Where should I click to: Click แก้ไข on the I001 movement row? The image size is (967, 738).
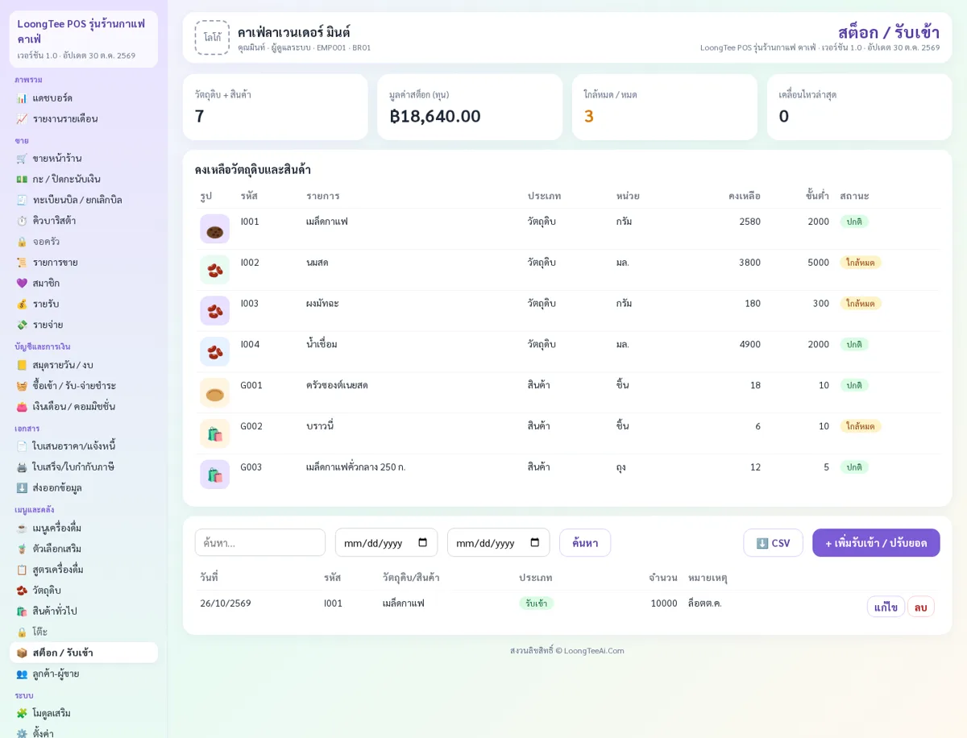click(886, 607)
